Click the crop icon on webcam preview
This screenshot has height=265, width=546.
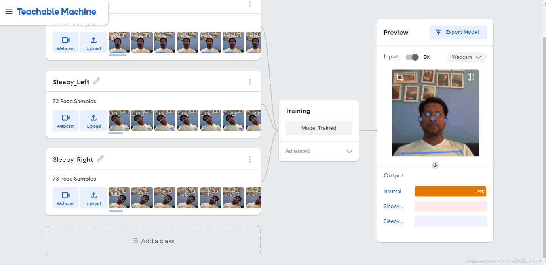pos(400,77)
